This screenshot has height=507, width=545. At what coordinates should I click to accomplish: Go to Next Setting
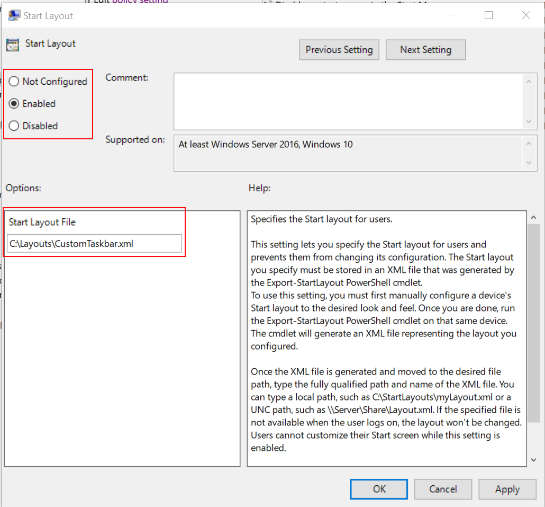pyautogui.click(x=425, y=50)
